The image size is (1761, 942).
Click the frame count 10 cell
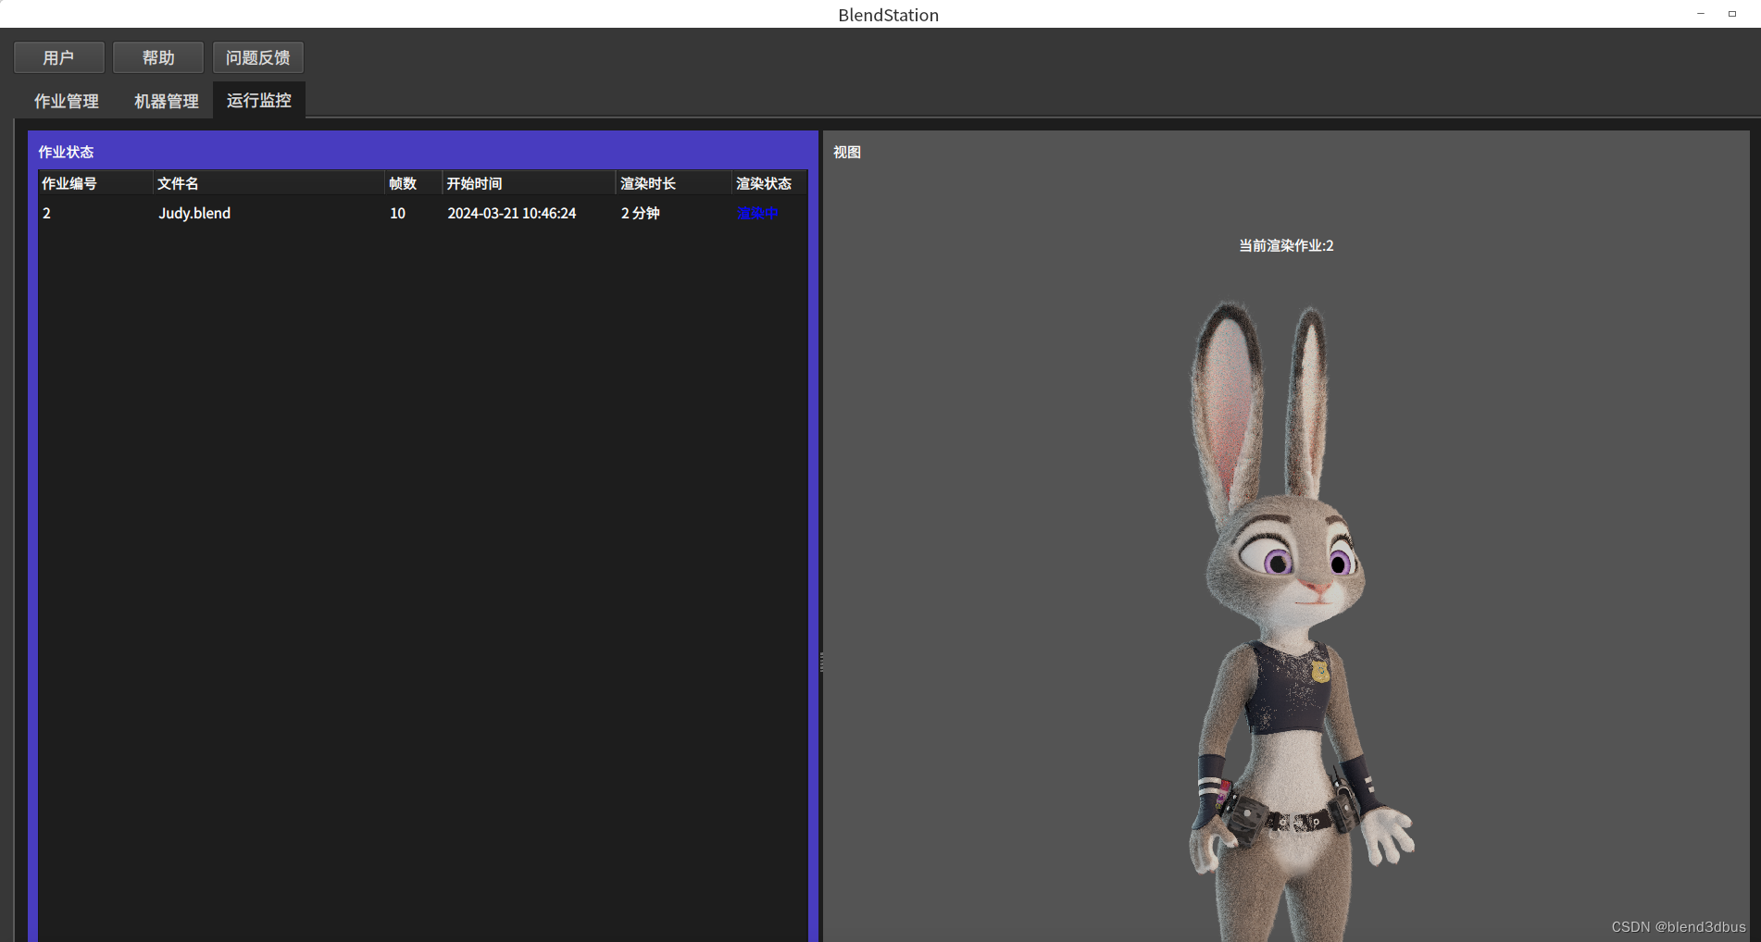[397, 213]
